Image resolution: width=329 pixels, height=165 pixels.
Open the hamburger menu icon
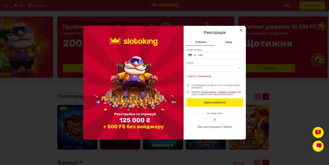6,5
